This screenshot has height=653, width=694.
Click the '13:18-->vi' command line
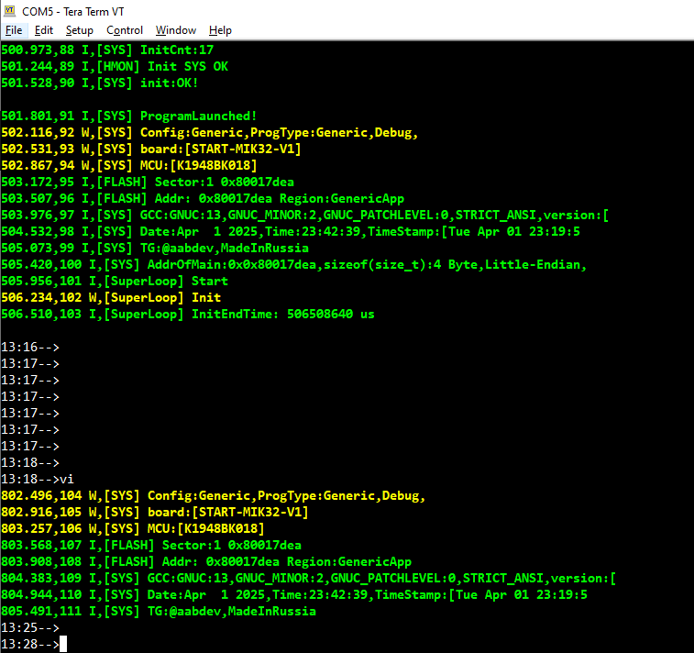(38, 480)
